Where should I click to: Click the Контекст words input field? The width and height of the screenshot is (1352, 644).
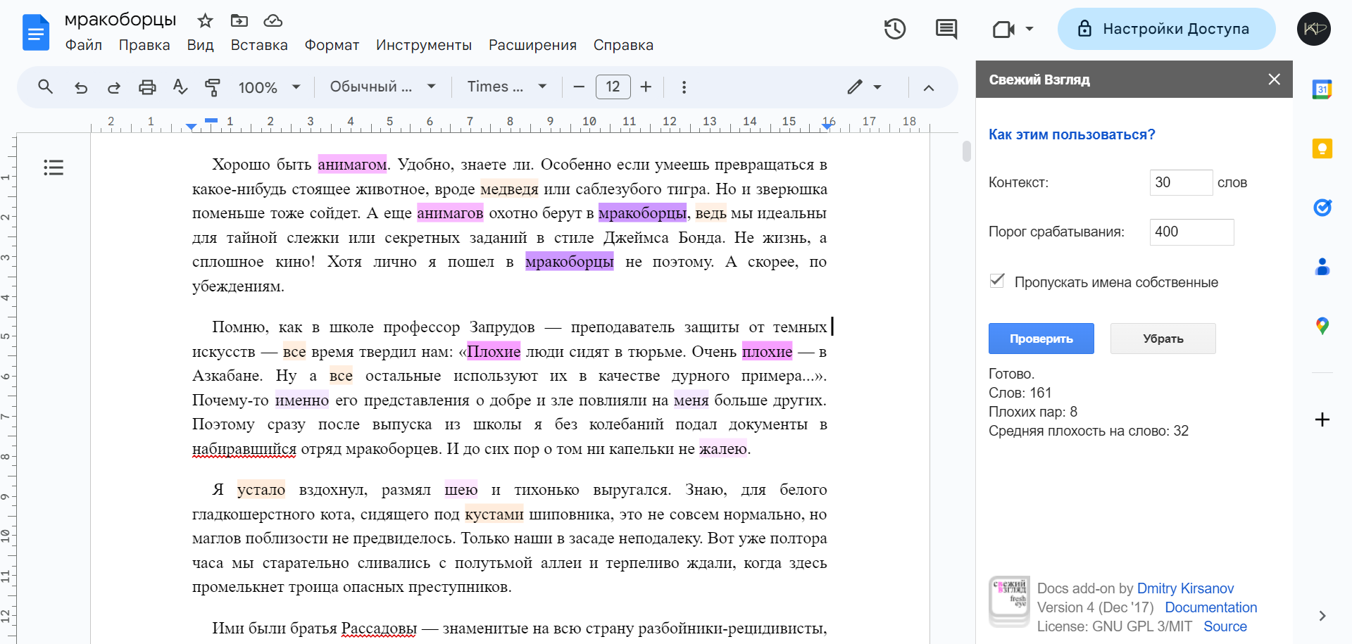tap(1181, 182)
